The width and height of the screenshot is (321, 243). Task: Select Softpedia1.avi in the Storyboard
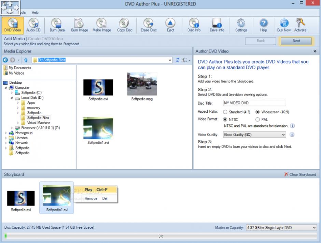[x=57, y=198]
